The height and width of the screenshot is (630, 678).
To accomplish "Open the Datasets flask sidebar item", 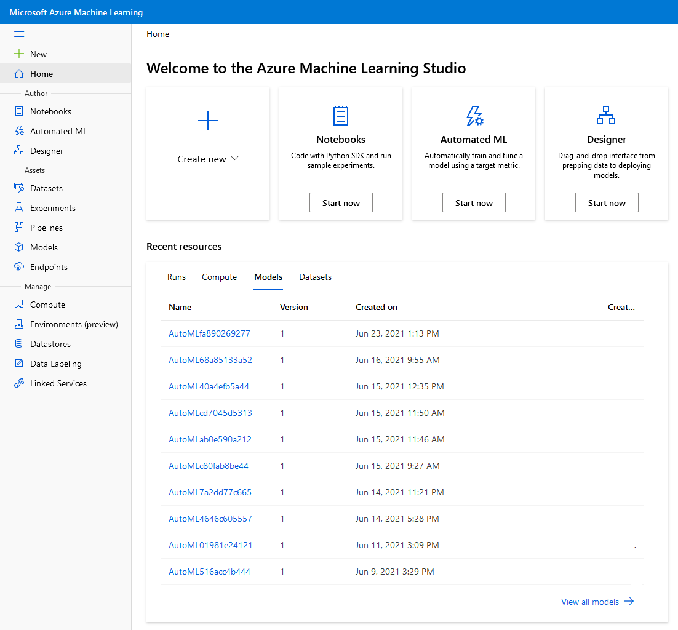I will pyautogui.click(x=46, y=188).
